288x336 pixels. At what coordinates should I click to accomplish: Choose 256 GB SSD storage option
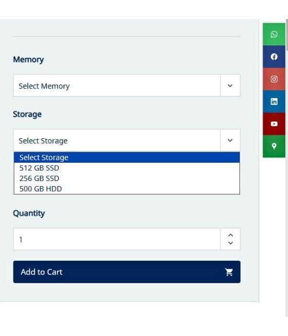click(x=39, y=179)
